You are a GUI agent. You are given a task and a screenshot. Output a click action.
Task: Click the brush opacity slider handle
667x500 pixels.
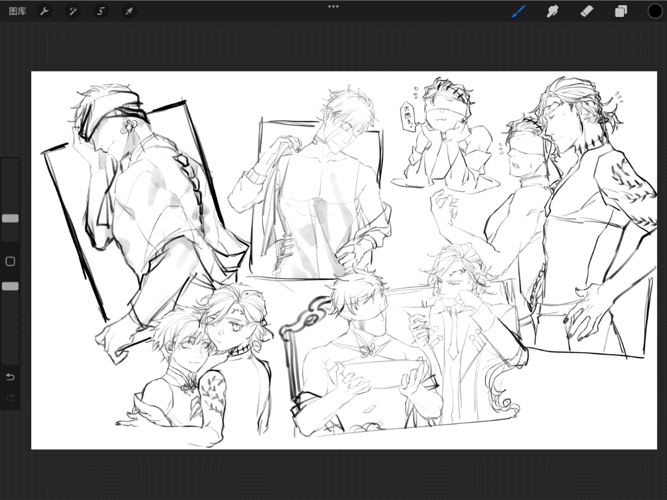[x=10, y=286]
